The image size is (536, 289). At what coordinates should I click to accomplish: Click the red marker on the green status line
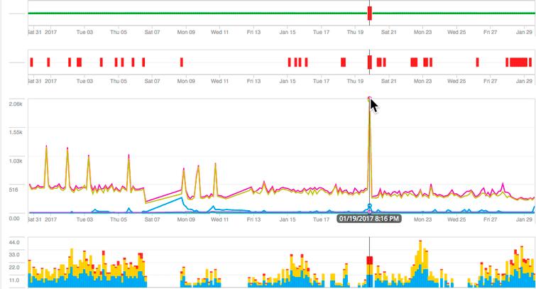(x=370, y=13)
